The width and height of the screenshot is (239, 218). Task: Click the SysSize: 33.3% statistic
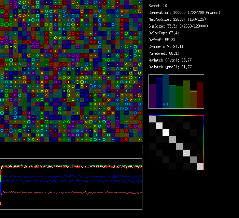pyautogui.click(x=178, y=26)
